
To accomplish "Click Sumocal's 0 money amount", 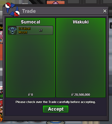I will tap(32, 95).
